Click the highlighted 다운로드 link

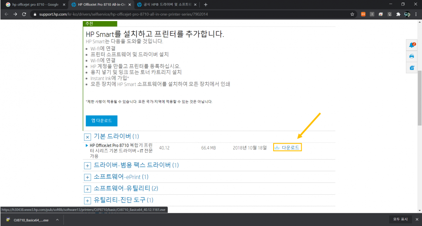pyautogui.click(x=288, y=147)
